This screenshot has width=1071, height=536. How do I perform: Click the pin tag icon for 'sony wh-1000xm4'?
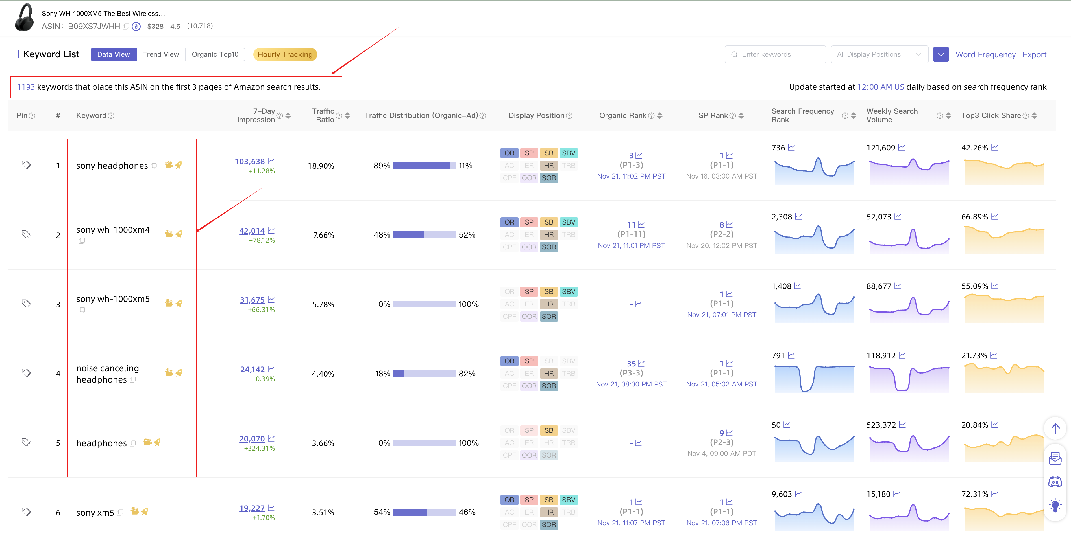(26, 234)
